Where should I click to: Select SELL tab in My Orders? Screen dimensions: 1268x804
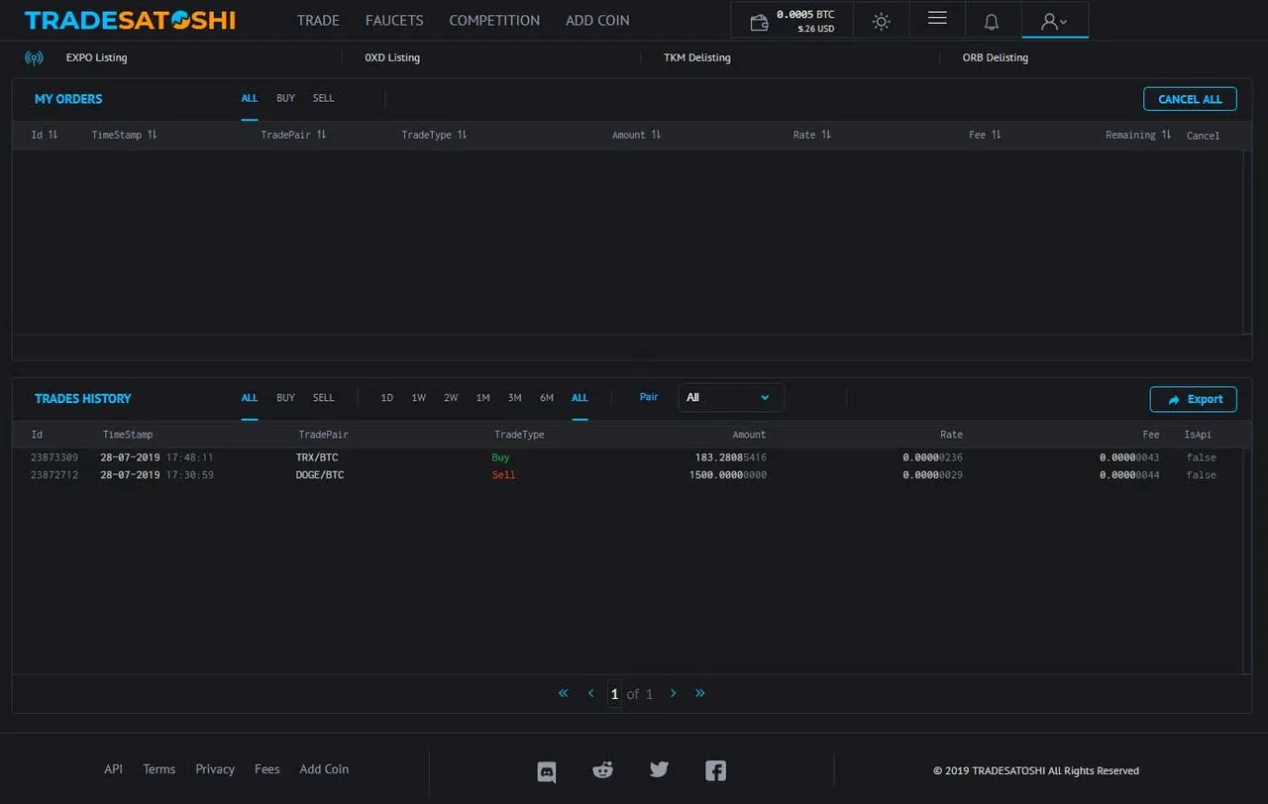click(324, 98)
